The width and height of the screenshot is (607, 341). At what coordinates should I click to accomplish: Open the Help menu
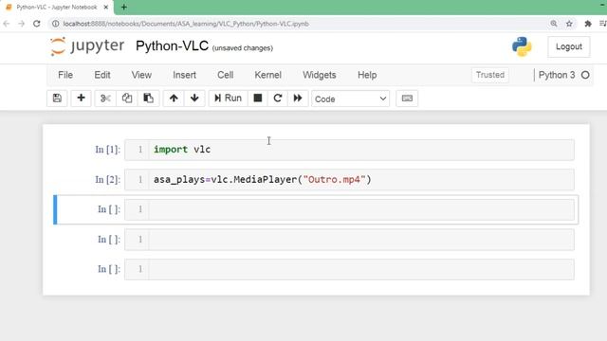click(367, 75)
